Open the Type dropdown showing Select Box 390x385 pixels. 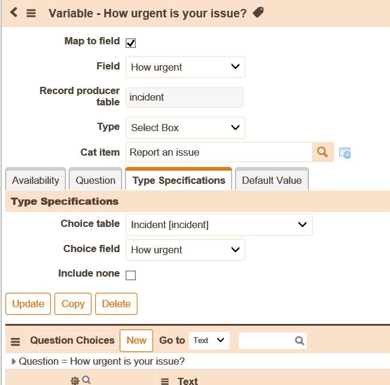[185, 128]
